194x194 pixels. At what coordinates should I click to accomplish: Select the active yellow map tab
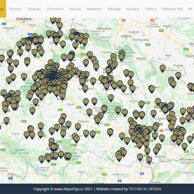pos(3,9)
